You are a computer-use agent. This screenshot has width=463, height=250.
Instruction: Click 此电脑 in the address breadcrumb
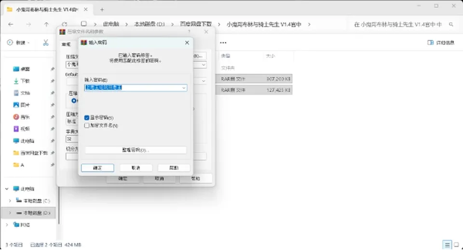[x=111, y=24]
